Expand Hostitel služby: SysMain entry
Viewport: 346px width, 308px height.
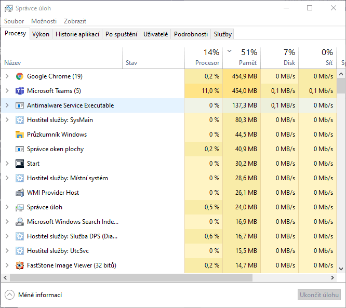[7, 120]
